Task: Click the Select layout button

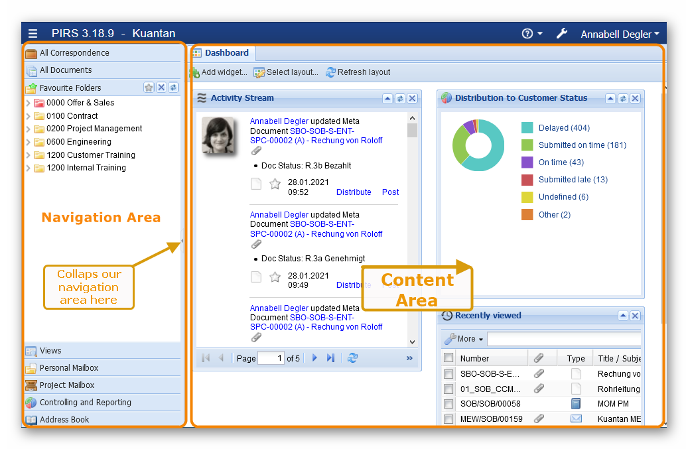Action: [x=286, y=72]
